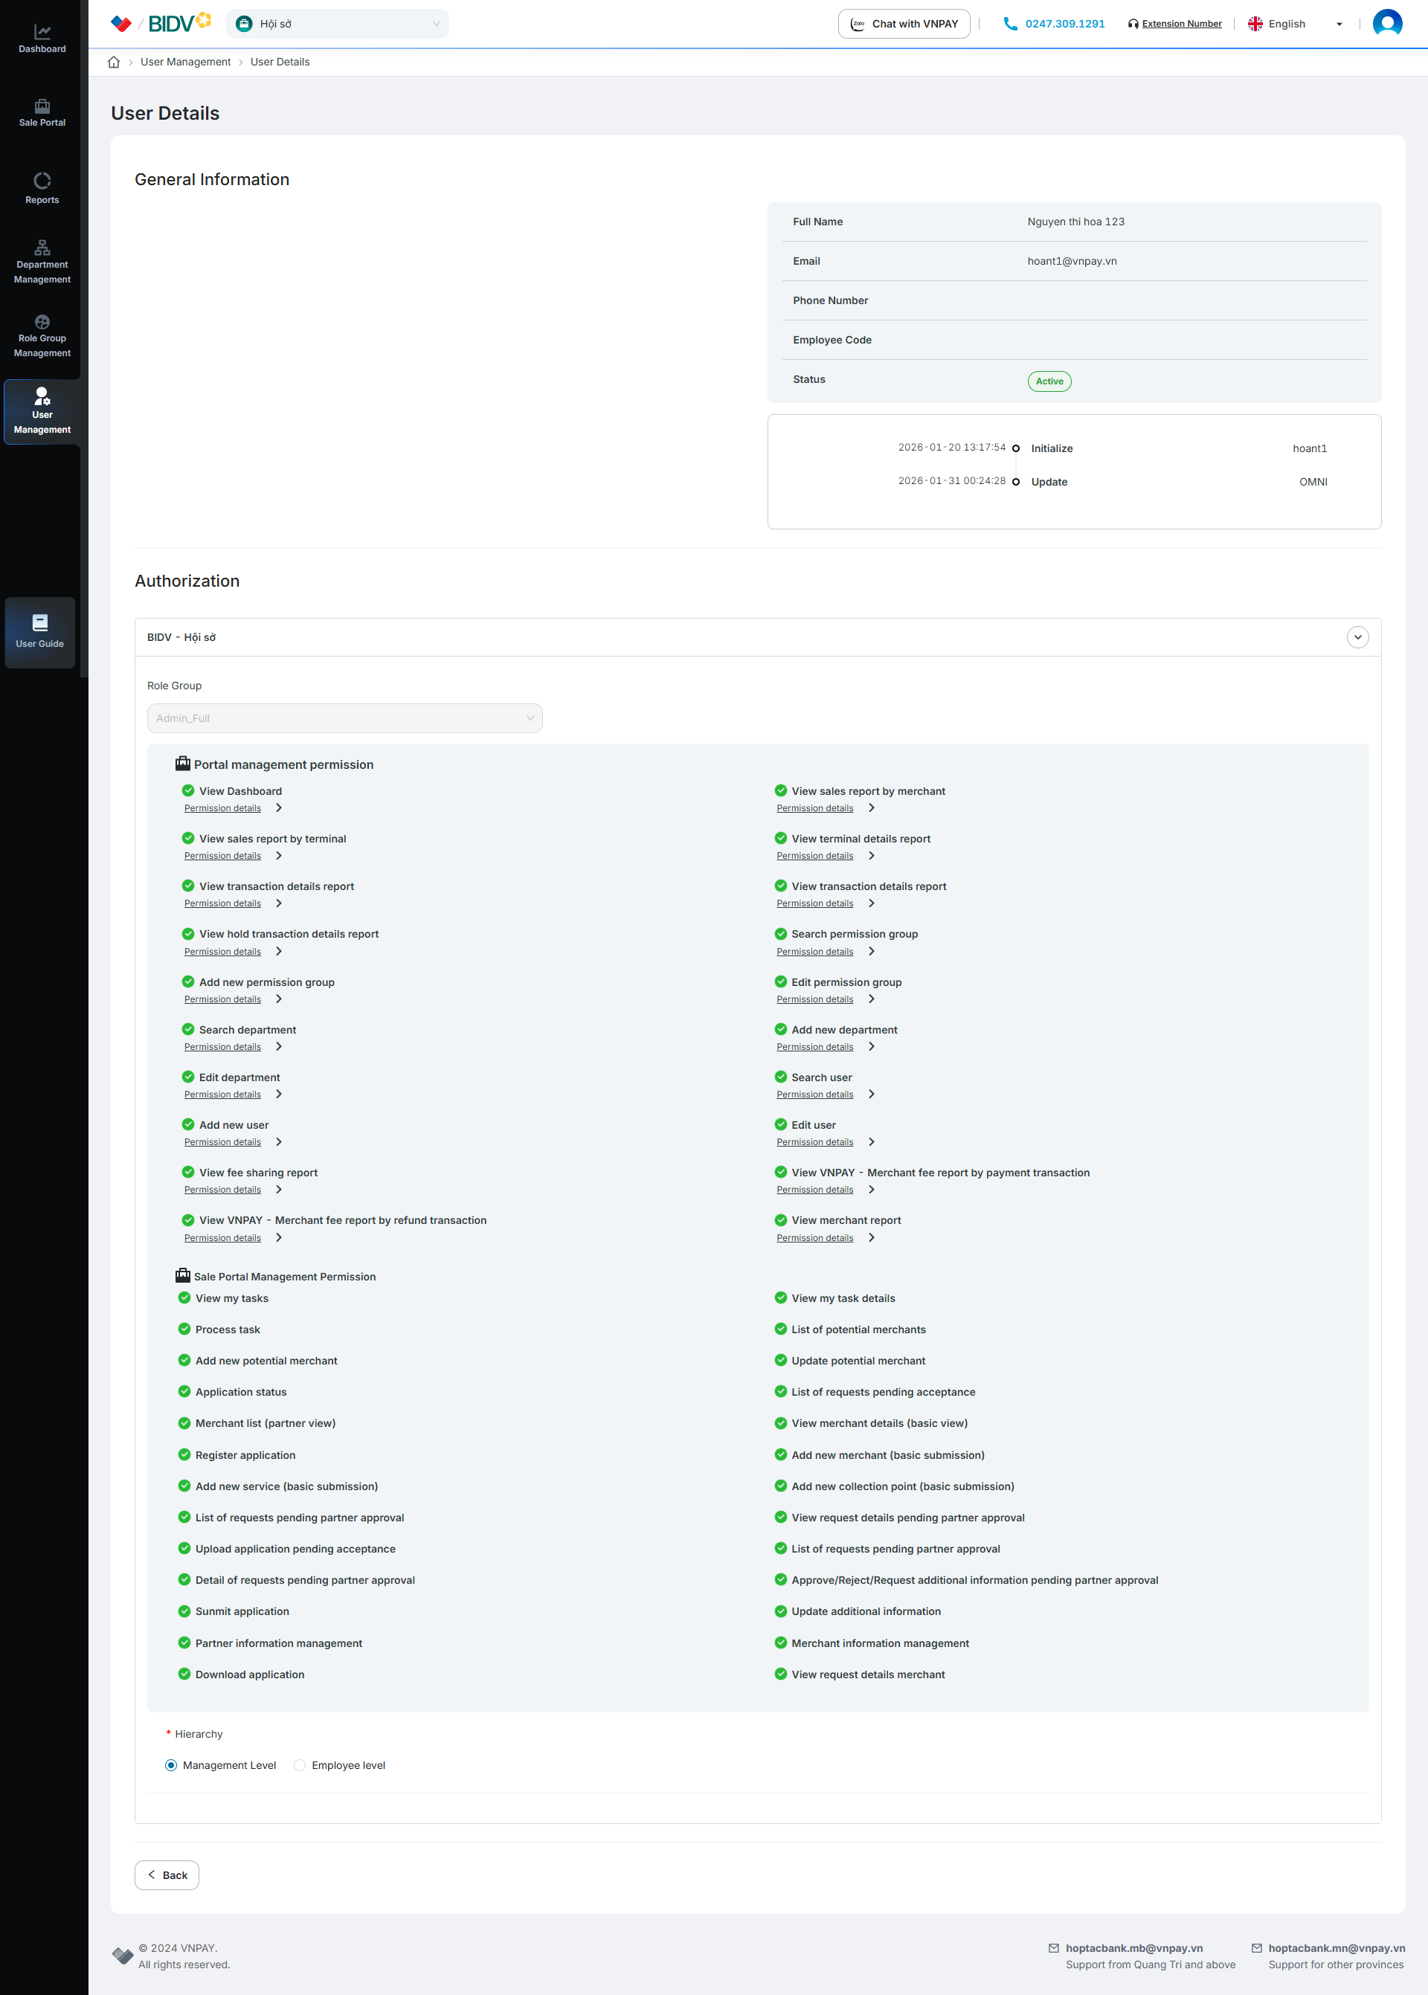
Task: Open Role Group Management sidebar icon
Action: [x=42, y=322]
